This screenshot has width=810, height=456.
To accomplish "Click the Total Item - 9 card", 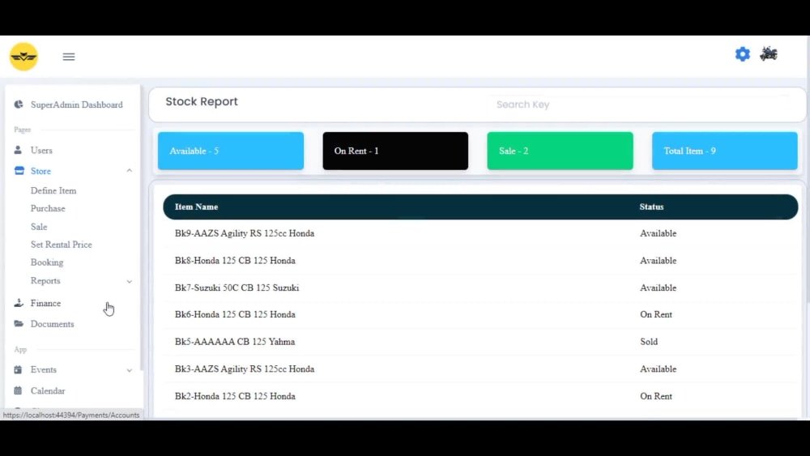I will [x=725, y=151].
